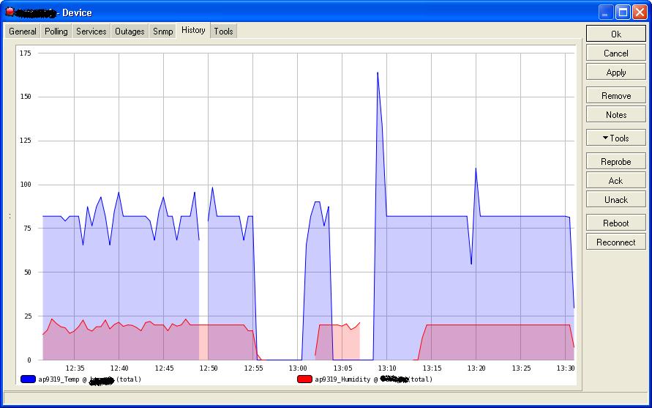Click the Ok button

616,34
